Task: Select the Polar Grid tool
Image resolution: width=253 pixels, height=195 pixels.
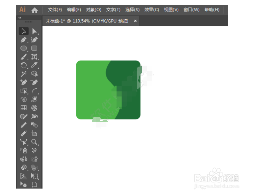Action: pos(34,108)
